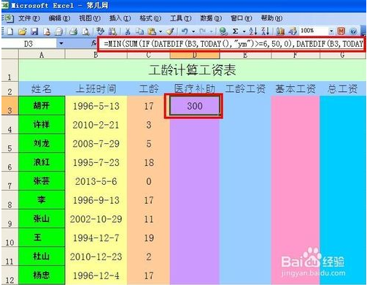Open the 工具 menu
The image size is (367, 285).
click(180, 18)
